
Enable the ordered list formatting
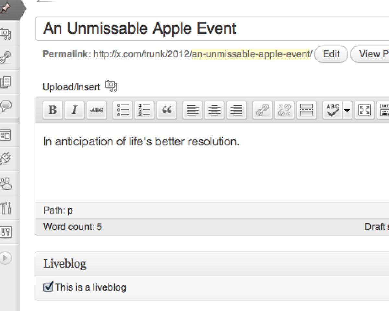pyautogui.click(x=144, y=110)
